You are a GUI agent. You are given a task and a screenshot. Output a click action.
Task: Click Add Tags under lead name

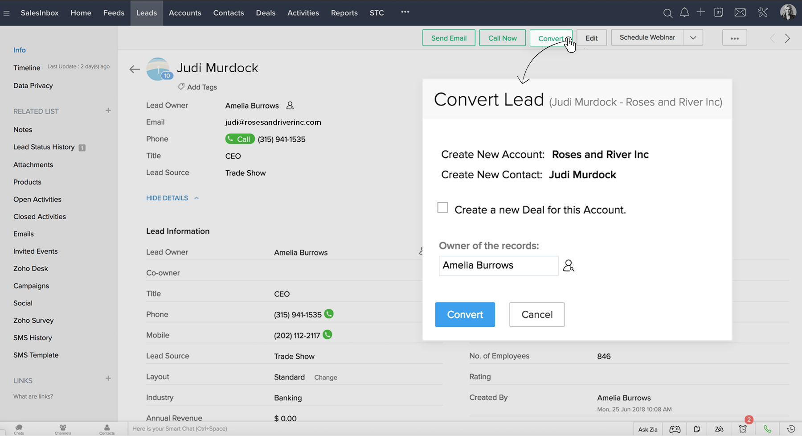coord(197,87)
